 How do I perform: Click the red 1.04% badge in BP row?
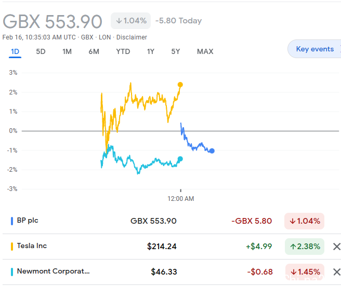(x=305, y=221)
